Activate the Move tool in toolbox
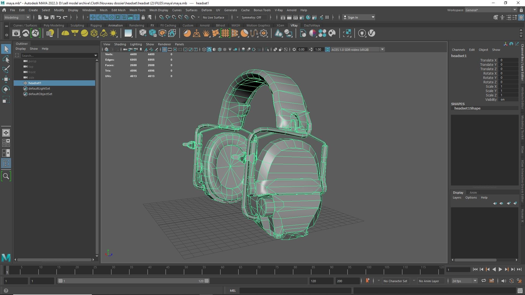The height and width of the screenshot is (295, 525). click(6, 79)
